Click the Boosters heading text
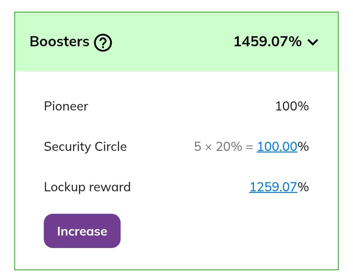The height and width of the screenshot is (277, 353). tap(59, 42)
